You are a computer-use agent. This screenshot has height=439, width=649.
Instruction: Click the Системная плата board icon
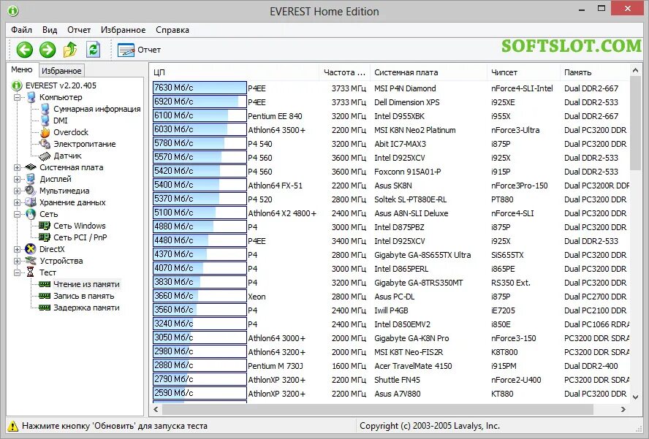(31, 167)
